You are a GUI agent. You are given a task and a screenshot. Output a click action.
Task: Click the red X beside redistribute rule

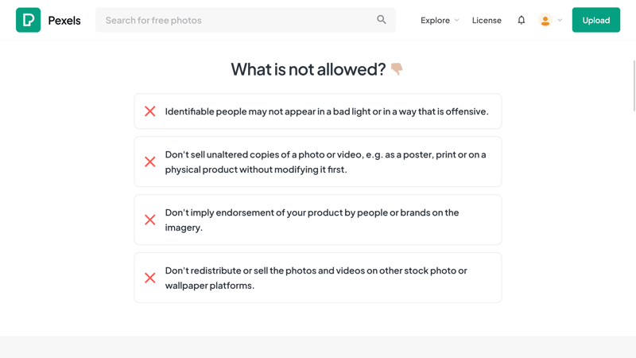[x=150, y=278]
